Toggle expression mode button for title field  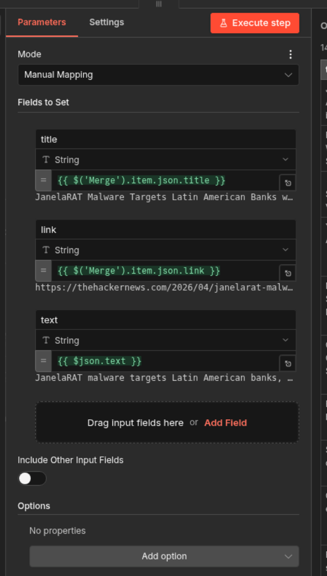(x=43, y=180)
